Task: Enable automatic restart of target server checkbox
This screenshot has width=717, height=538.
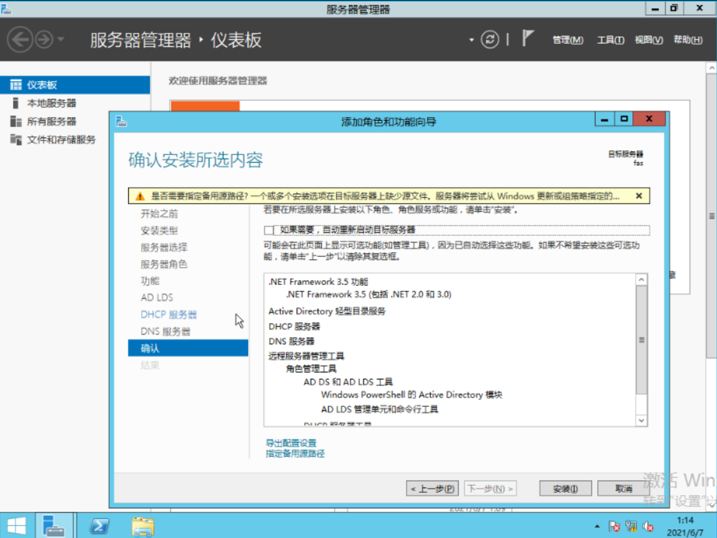Action: tap(268, 230)
